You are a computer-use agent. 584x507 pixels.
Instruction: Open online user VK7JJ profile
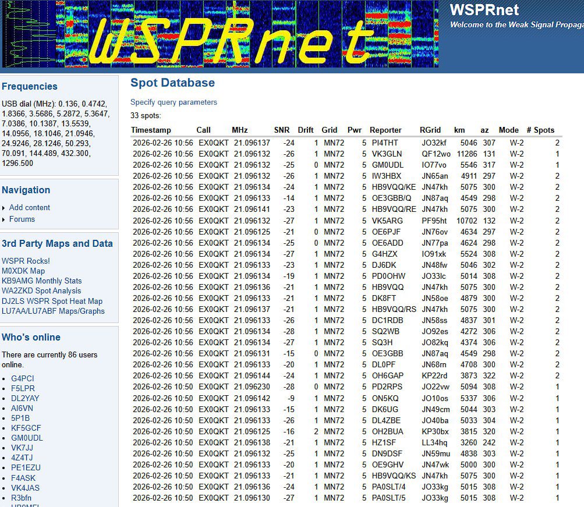22,448
